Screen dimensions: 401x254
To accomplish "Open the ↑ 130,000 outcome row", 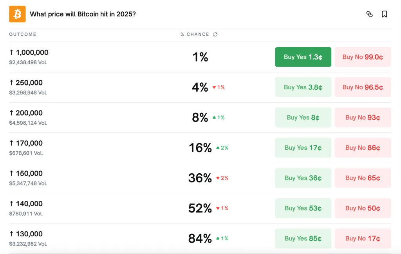I will 29,234.
